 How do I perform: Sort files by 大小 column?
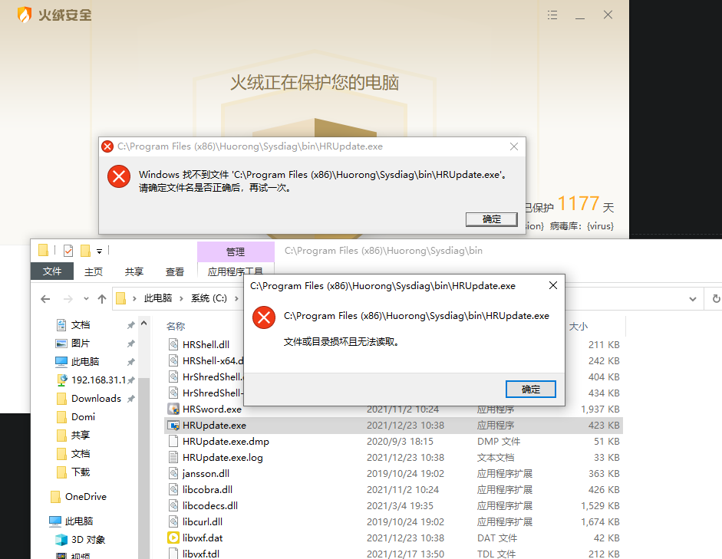click(579, 326)
